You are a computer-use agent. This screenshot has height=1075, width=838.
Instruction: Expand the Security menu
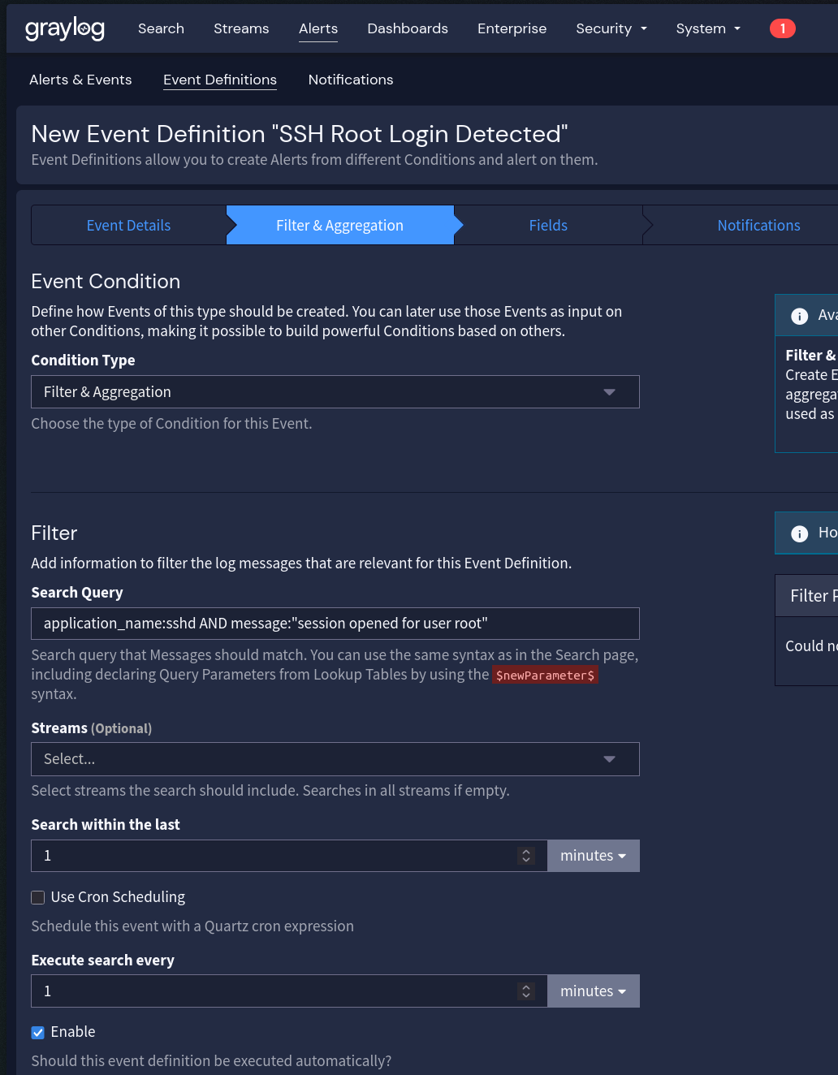(611, 28)
